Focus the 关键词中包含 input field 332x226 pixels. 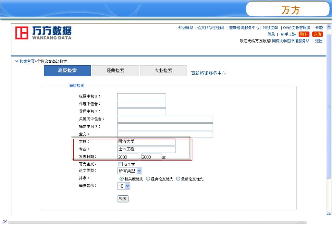coord(165,119)
